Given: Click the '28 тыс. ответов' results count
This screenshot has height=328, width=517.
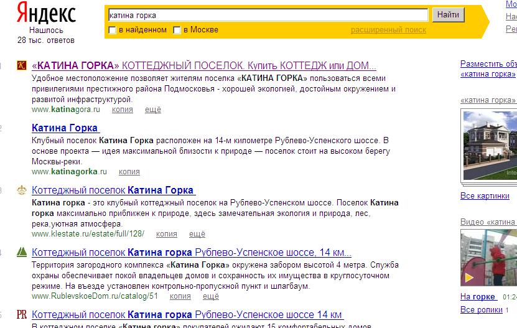Looking at the screenshot, I should pos(46,40).
